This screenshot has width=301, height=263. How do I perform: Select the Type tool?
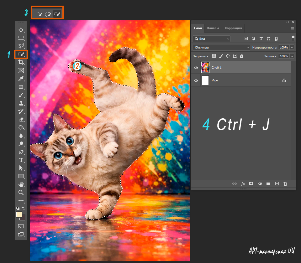21,160
